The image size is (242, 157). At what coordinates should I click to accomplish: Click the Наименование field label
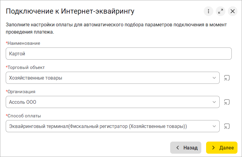pos(24,43)
